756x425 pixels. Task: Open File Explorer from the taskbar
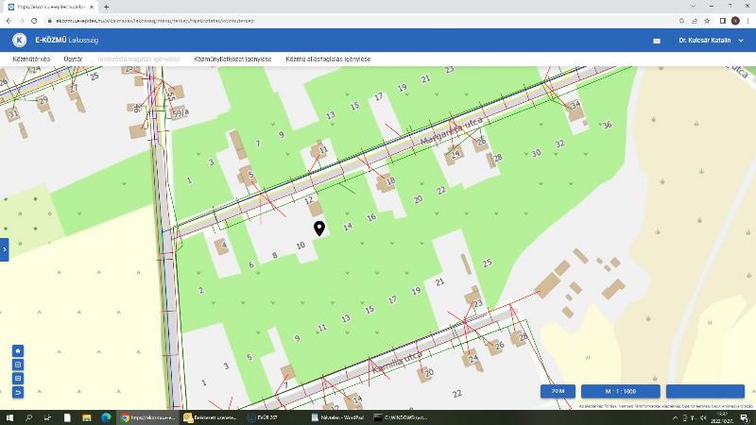pos(86,416)
